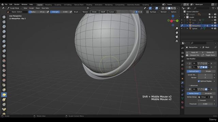This screenshot has width=218, height=122.
Task: Click the Viewport Vis button
Action: click(x=193, y=55)
